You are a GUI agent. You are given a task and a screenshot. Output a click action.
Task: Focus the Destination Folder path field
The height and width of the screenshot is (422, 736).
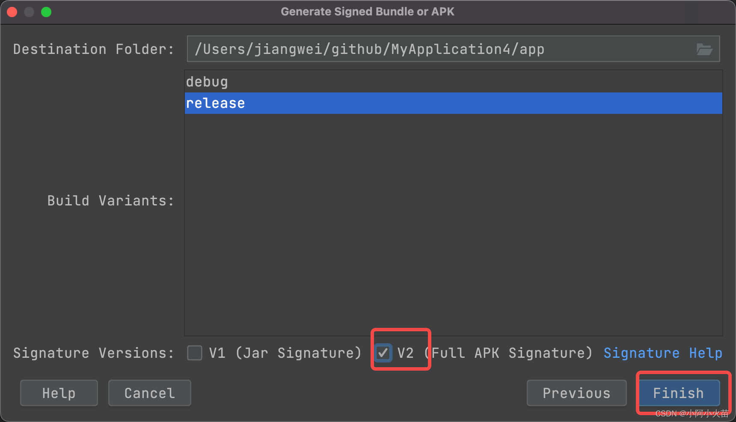453,49
